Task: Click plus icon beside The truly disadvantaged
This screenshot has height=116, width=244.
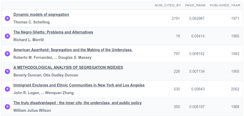Action: [x=7, y=107]
